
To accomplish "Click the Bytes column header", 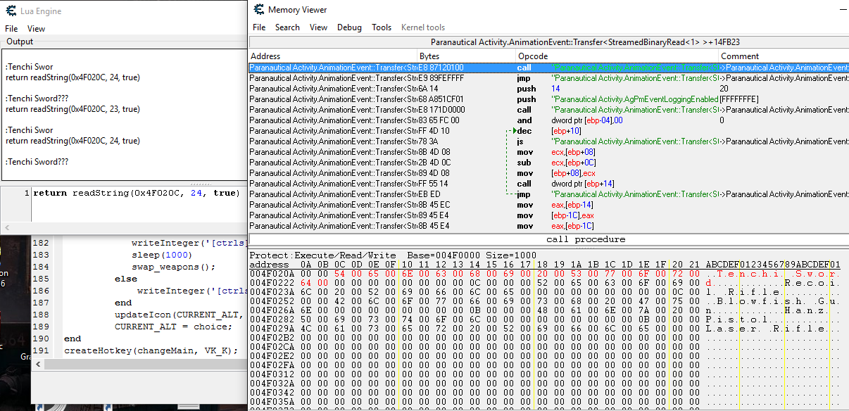I will [x=429, y=56].
